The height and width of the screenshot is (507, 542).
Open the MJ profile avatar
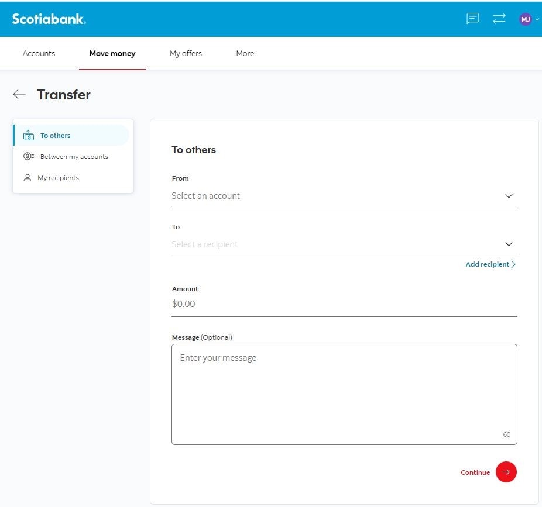525,19
